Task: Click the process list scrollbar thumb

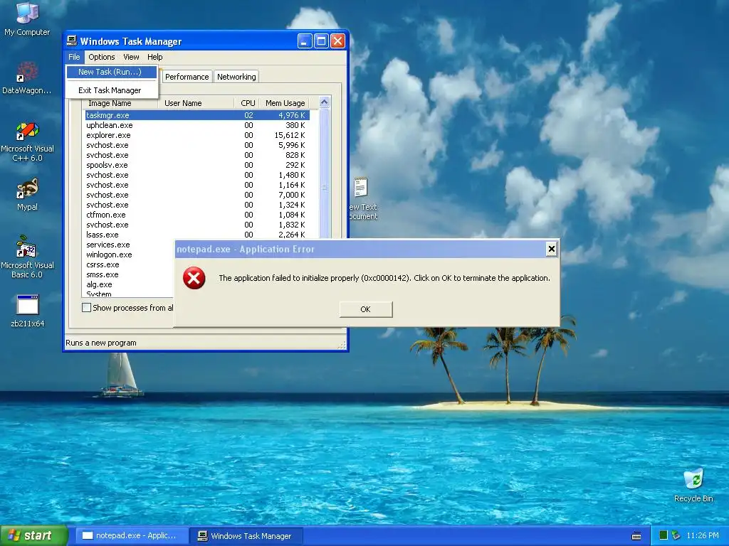Action: point(325,187)
